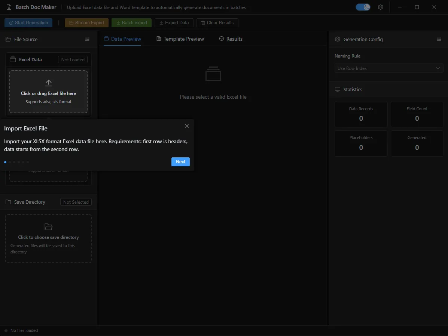Click the first tour step indicator dot
This screenshot has height=336, width=448.
pos(5,162)
